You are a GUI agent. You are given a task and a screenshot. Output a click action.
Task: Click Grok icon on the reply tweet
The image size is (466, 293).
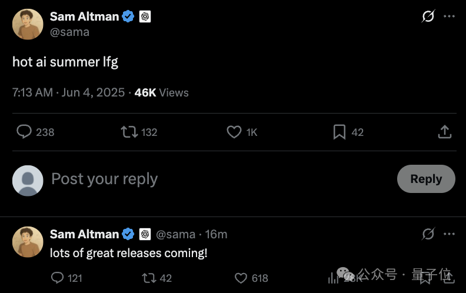[x=428, y=234]
